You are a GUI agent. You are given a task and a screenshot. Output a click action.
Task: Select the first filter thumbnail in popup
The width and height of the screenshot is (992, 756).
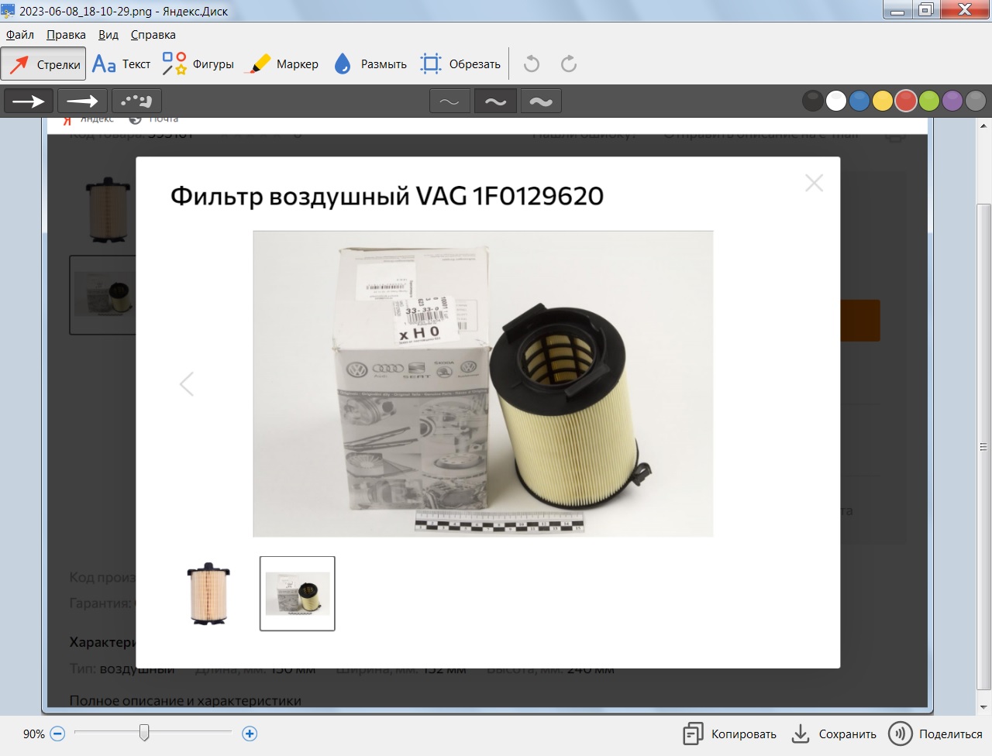tap(208, 593)
